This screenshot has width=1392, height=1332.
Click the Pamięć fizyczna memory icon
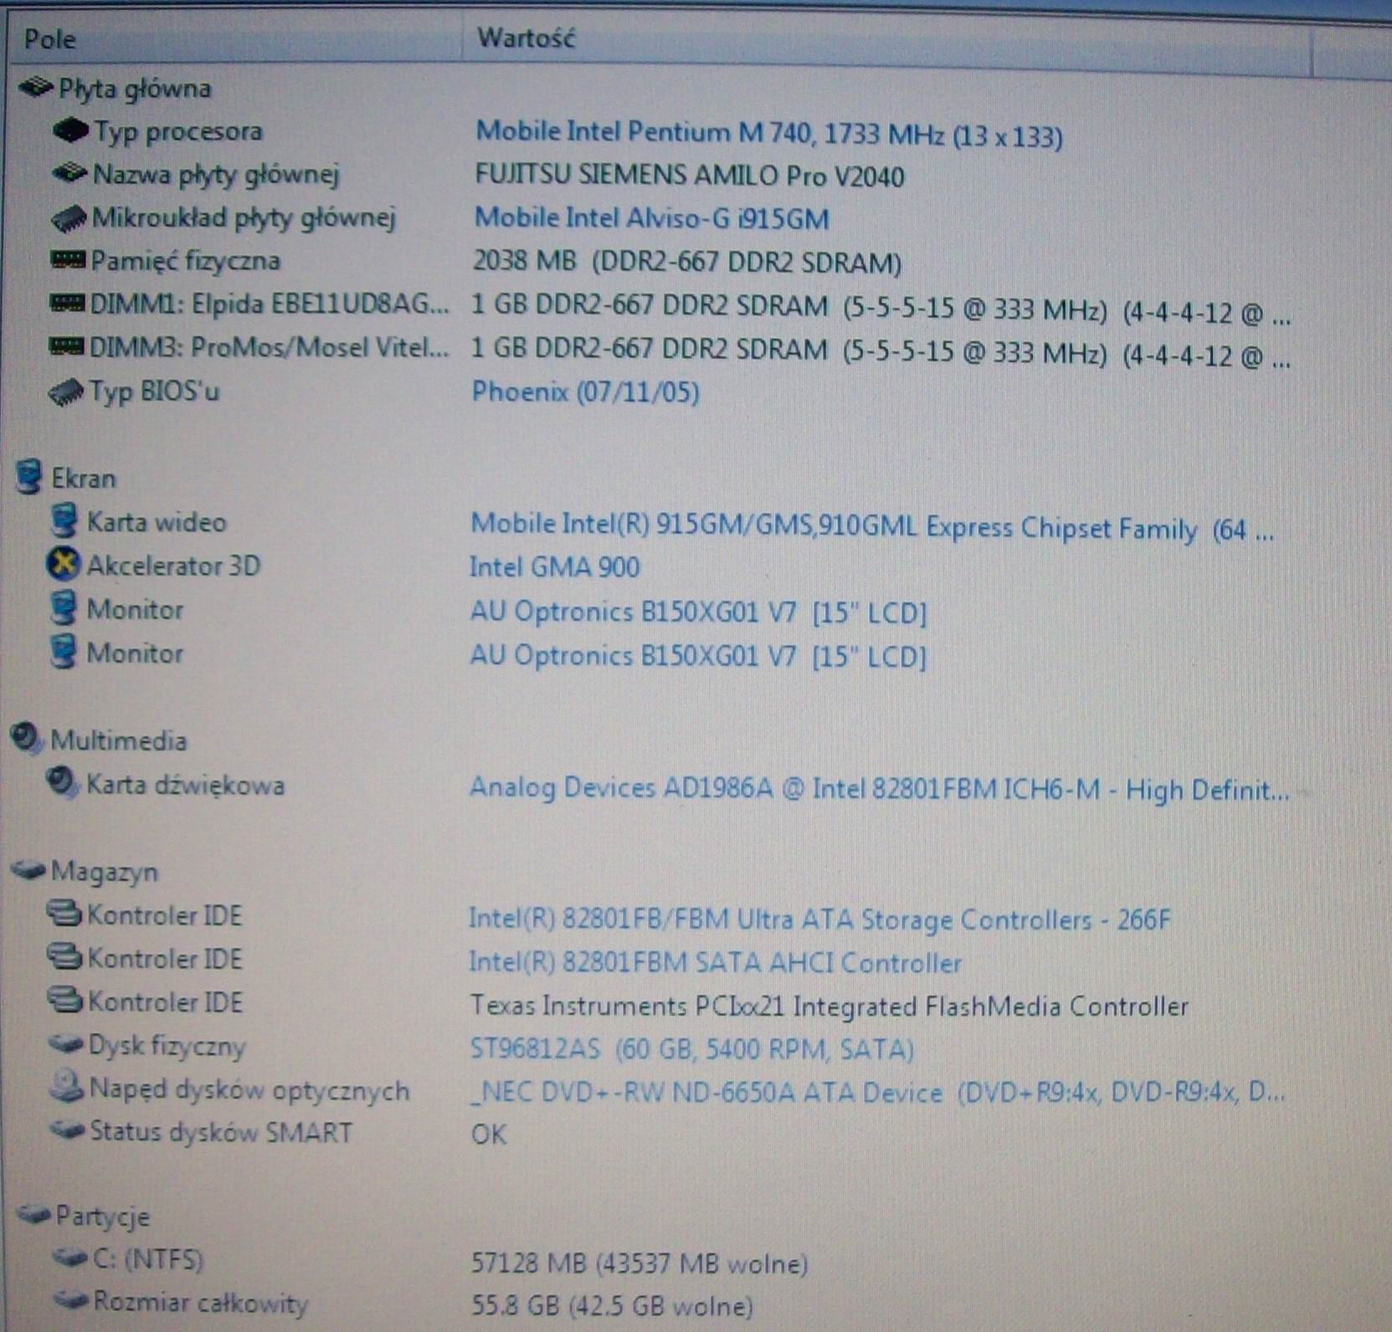[x=68, y=260]
